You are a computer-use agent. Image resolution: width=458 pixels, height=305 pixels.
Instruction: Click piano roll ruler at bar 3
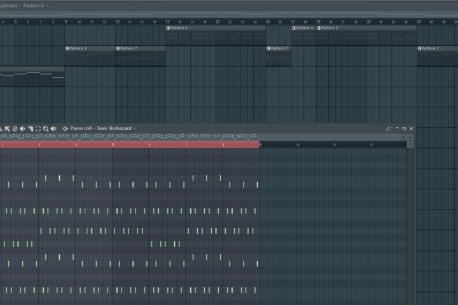pyautogui.click(x=39, y=145)
